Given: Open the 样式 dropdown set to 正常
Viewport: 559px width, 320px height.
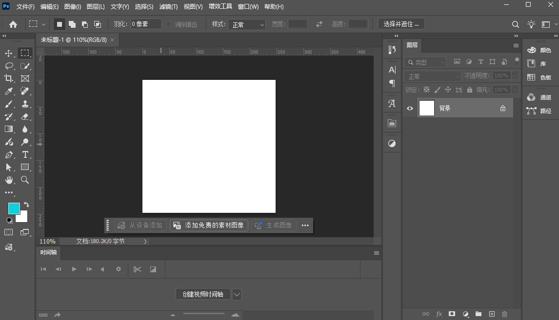Looking at the screenshot, I should (x=246, y=24).
